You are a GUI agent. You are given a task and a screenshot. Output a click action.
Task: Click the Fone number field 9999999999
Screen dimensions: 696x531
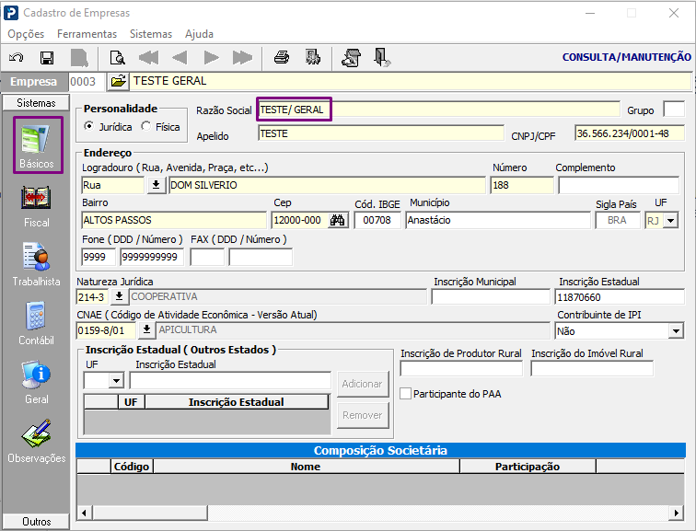(x=152, y=257)
